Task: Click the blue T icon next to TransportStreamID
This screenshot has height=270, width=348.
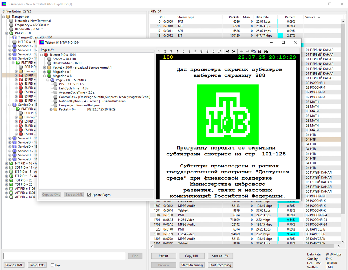Action: [x=15, y=37]
